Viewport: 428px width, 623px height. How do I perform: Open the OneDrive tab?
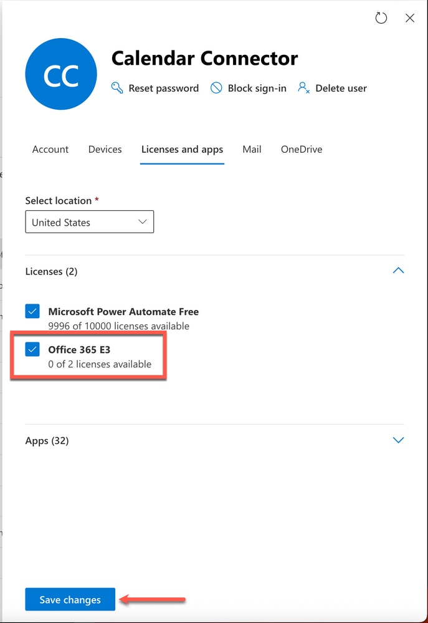point(302,150)
